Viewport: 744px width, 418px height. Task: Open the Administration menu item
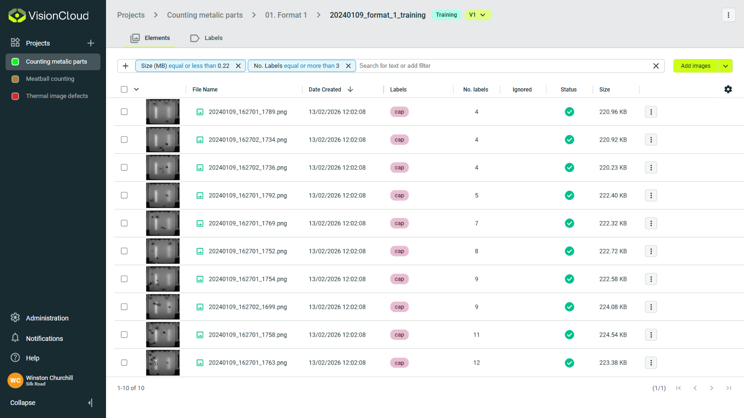[47, 318]
